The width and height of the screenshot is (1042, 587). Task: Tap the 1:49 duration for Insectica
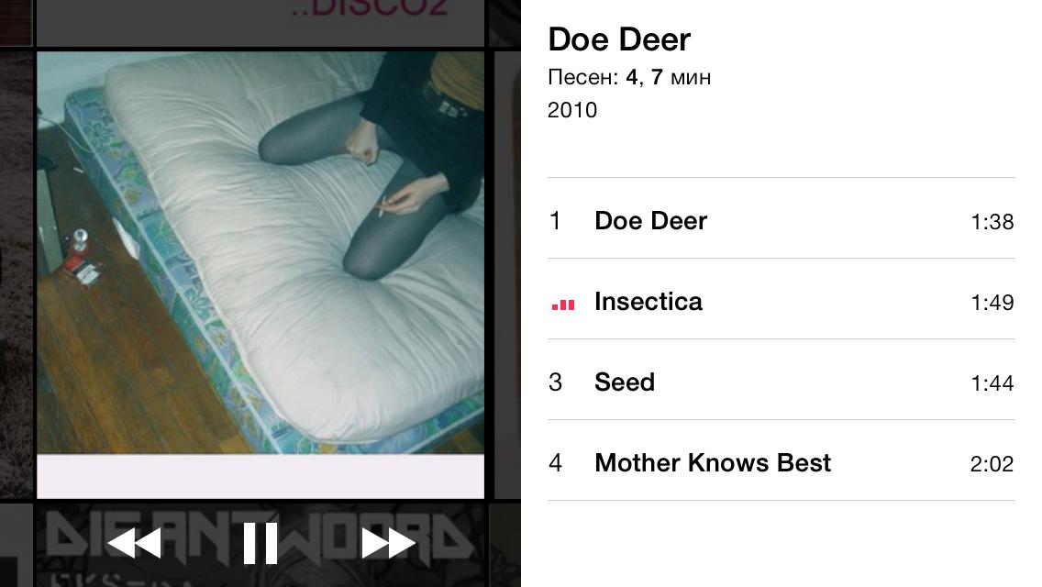(992, 303)
